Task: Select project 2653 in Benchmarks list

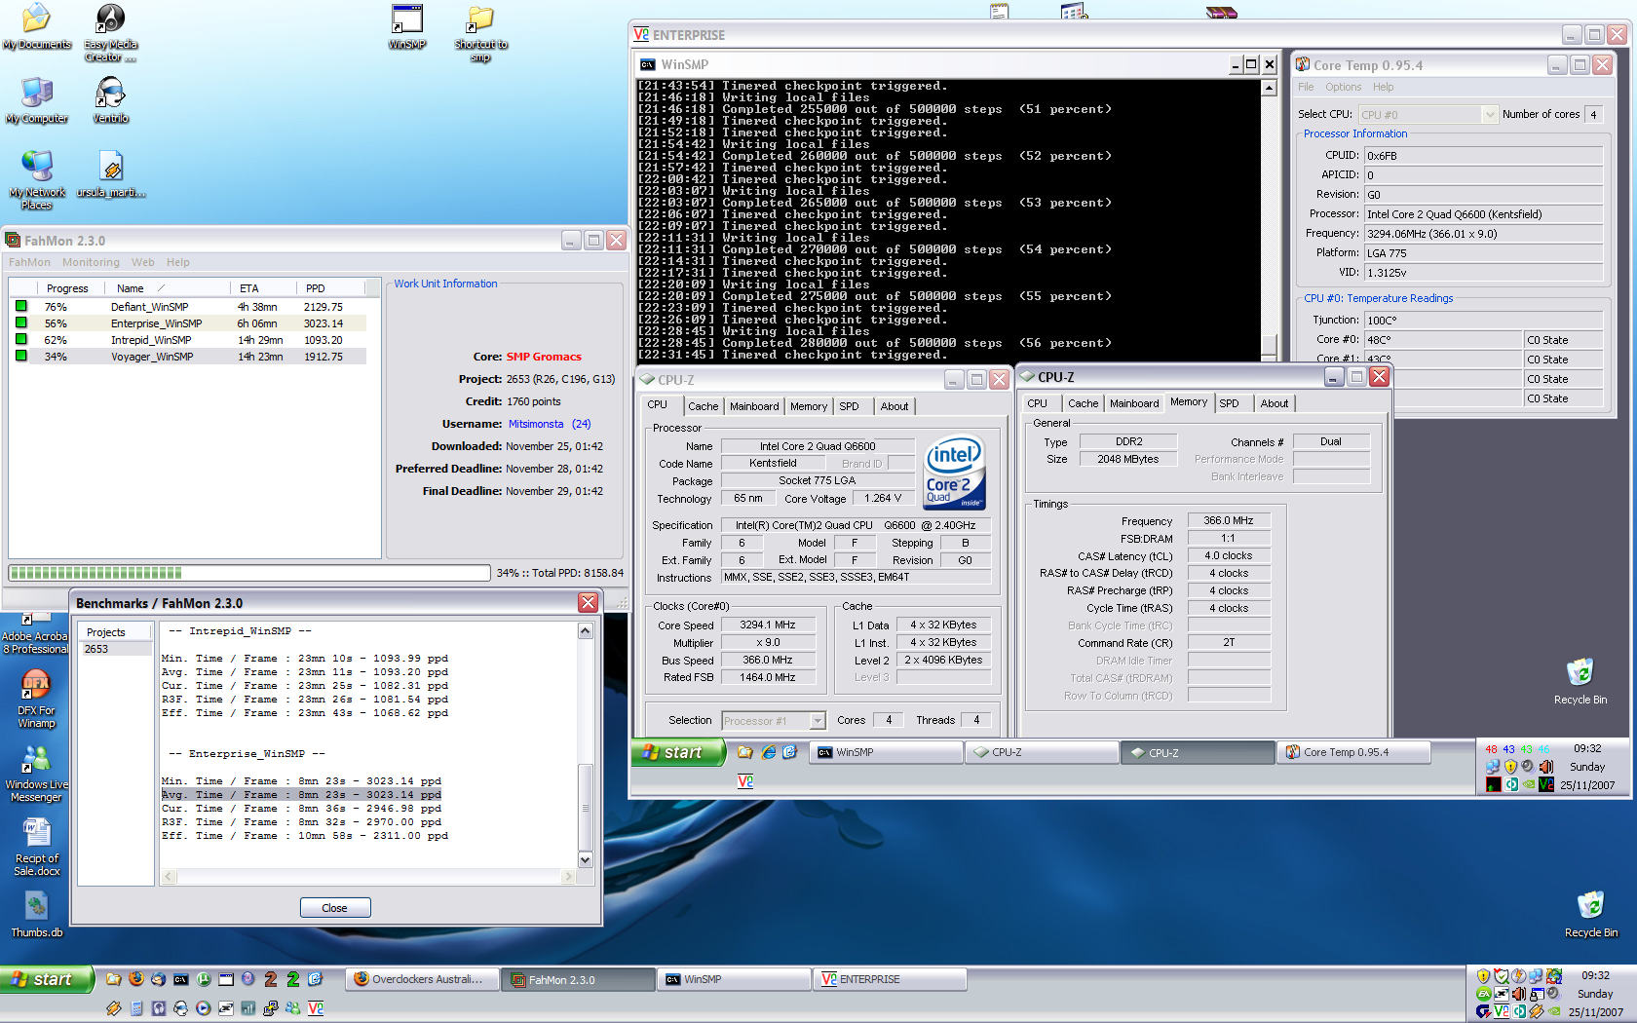Action: click(115, 649)
